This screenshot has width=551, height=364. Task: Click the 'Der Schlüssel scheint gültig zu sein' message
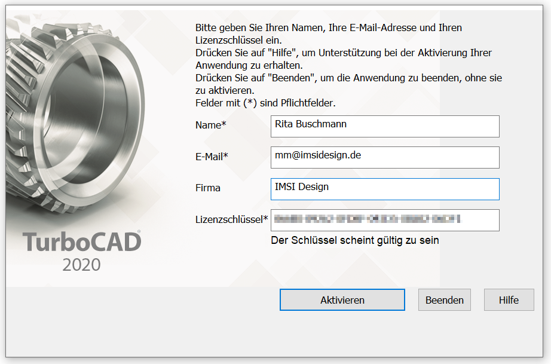pos(355,240)
